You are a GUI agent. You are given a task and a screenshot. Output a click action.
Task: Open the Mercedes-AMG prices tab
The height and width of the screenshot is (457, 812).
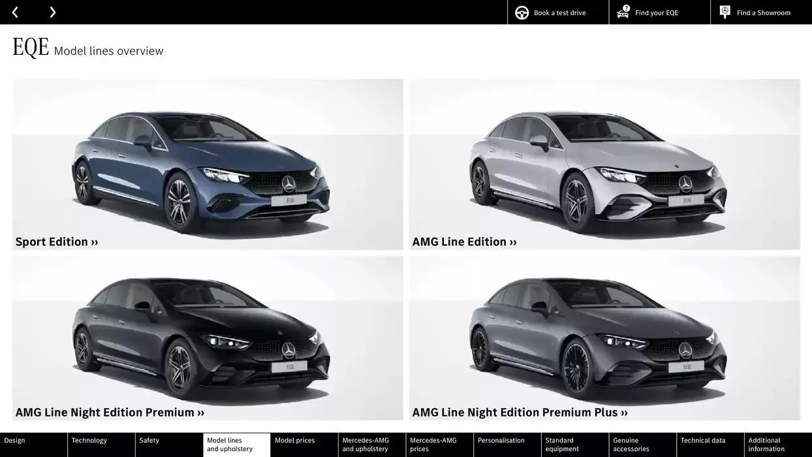click(440, 445)
